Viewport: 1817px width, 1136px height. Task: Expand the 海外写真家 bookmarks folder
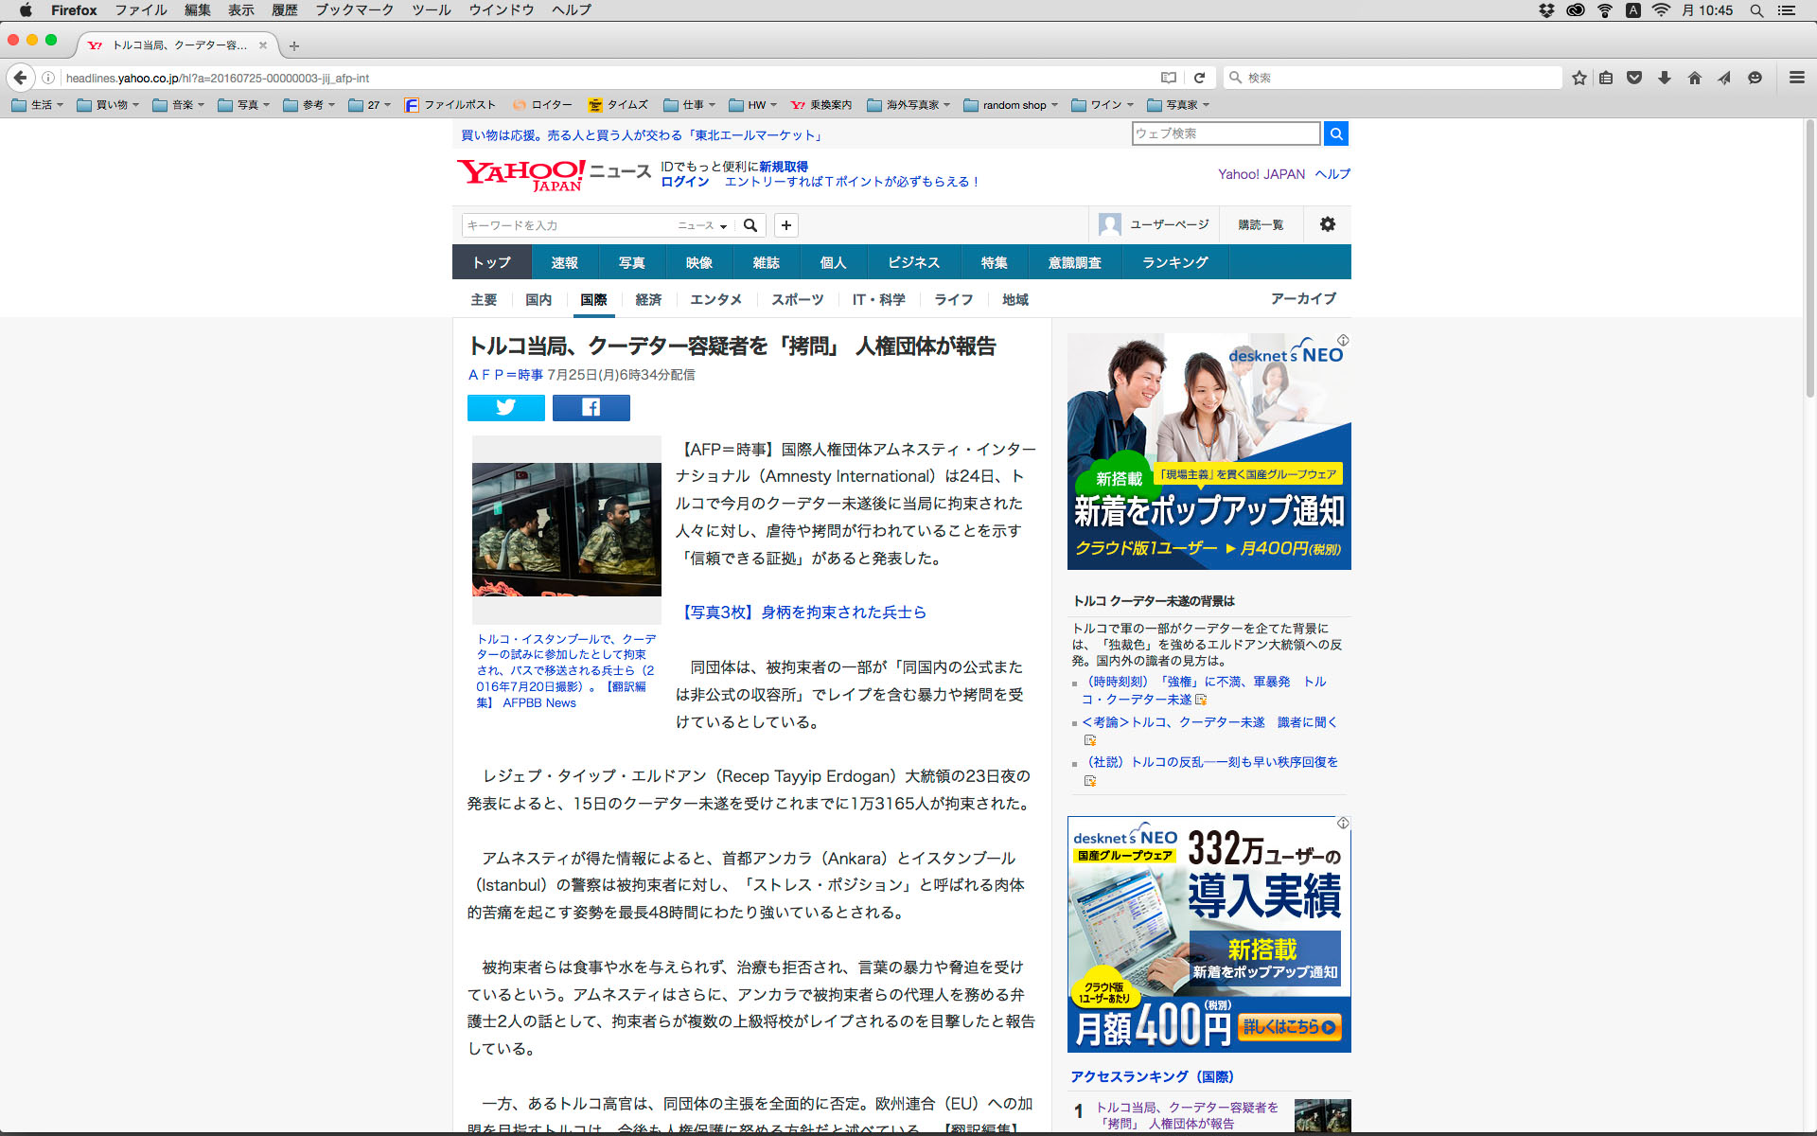point(908,105)
